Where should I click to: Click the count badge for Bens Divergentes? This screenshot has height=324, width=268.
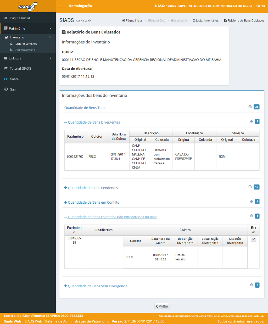click(x=257, y=121)
